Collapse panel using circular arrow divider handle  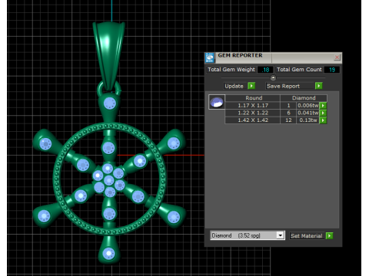click(273, 77)
